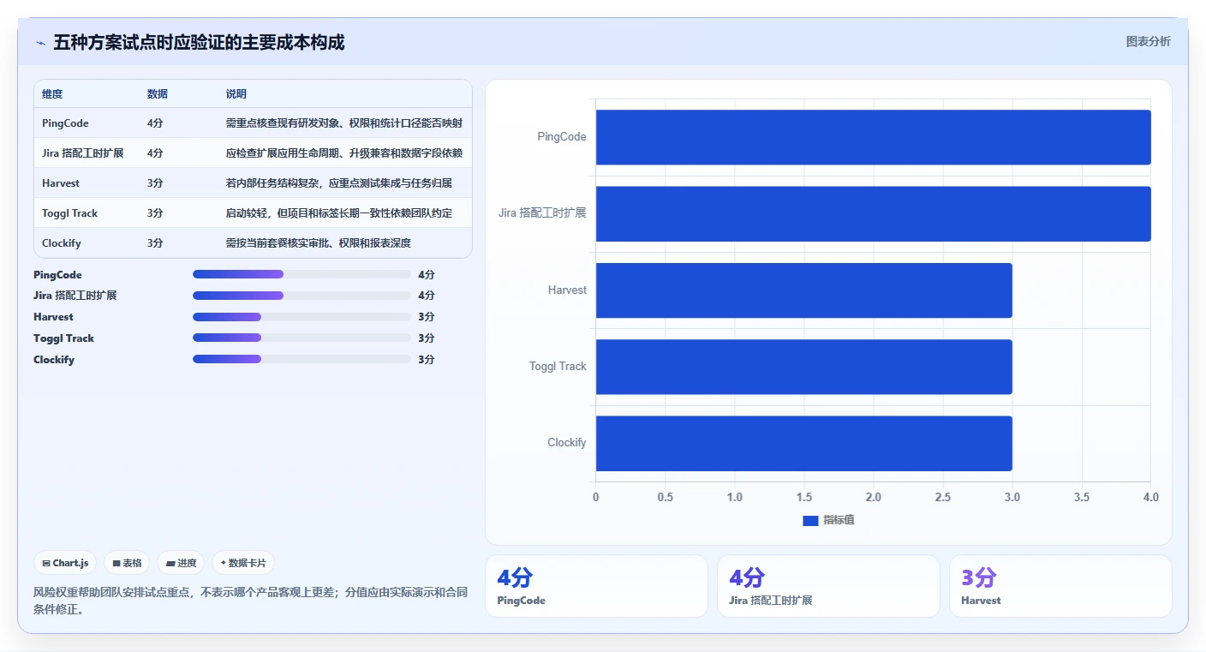Select the 表格 tag chip
The height and width of the screenshot is (652, 1206).
click(127, 563)
